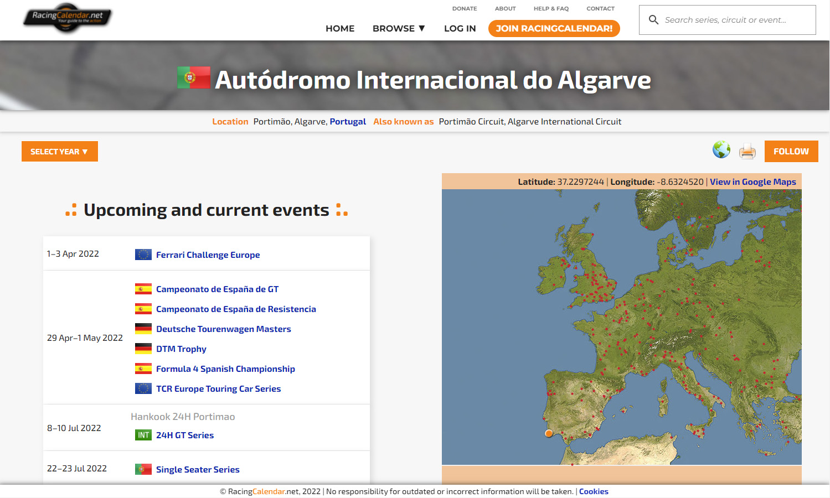Click JOIN RACINGCALENDAR! button
The image size is (830, 498).
tap(554, 28)
